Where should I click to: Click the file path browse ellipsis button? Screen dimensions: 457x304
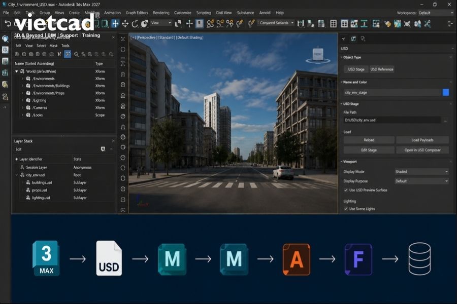pyautogui.click(x=445, y=120)
